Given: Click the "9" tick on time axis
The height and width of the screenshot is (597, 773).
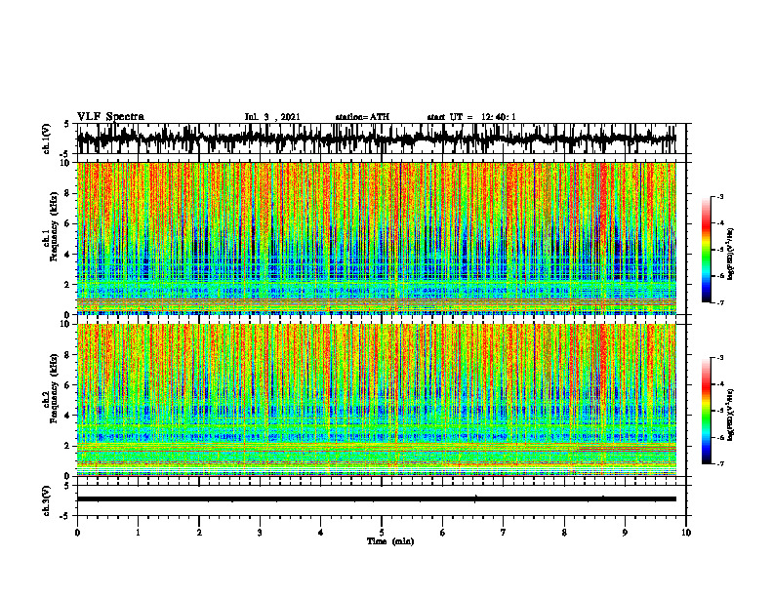Looking at the screenshot, I should tap(625, 533).
